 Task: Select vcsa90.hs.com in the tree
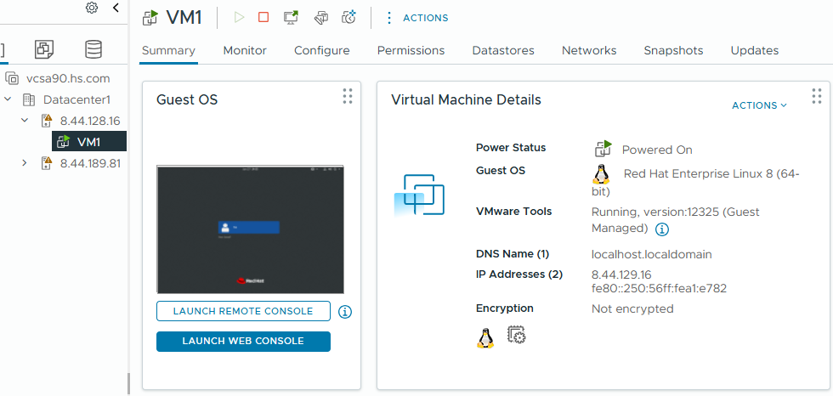(x=68, y=78)
